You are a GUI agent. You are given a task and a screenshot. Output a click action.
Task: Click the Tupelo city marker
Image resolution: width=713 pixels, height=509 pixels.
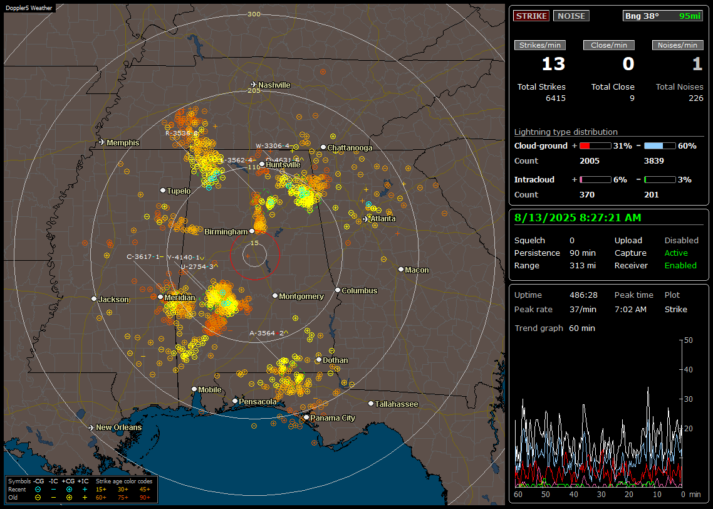[163, 190]
